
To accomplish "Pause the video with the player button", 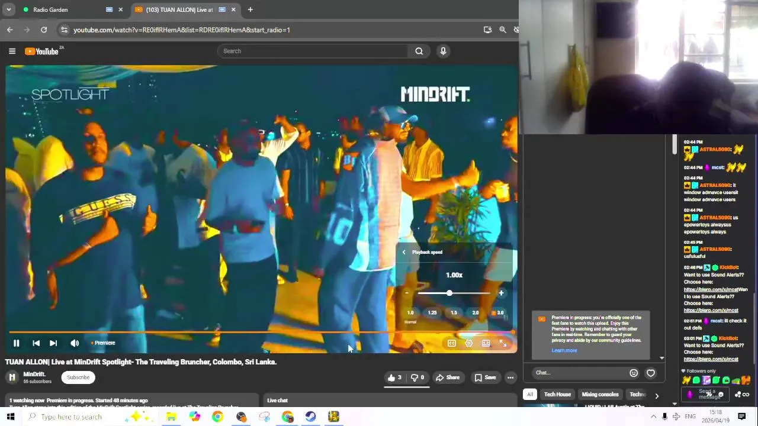I will 17,343.
